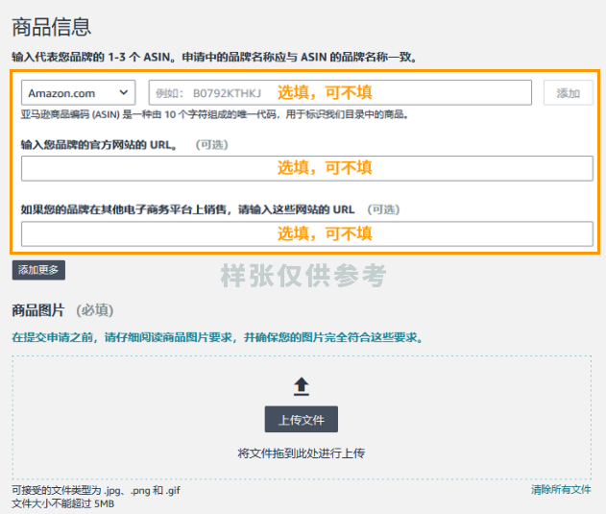The height and width of the screenshot is (514, 606).
Task: Click the 上传文件 button
Action: (302, 420)
